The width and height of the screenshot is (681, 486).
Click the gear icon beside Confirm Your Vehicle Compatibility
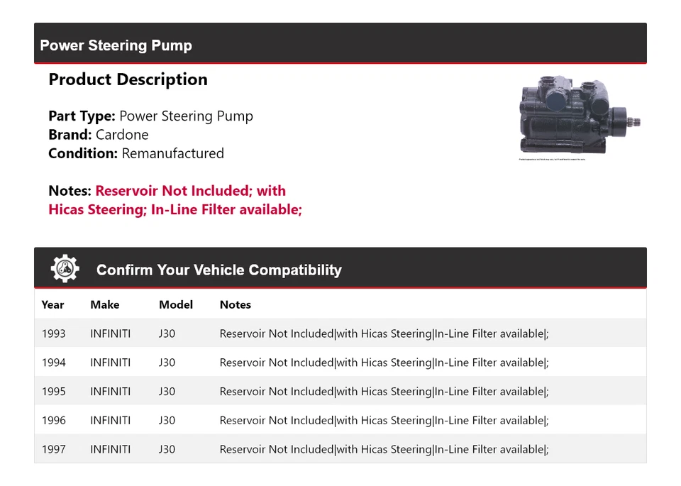65,269
